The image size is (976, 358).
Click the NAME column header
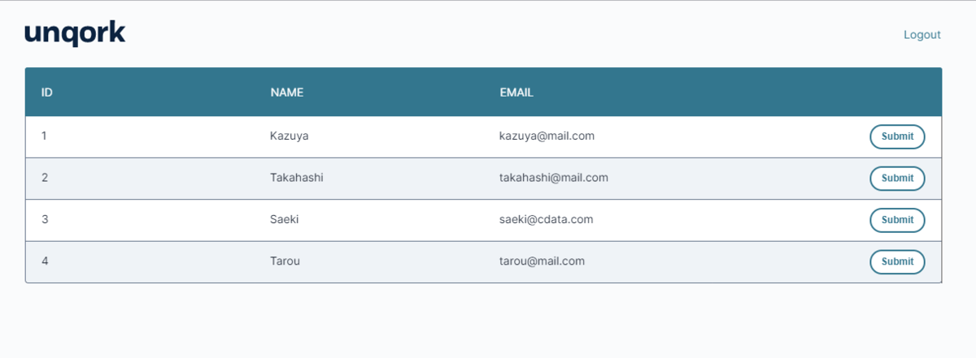(x=286, y=93)
